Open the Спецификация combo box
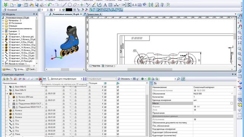The height and width of the screenshot is (137, 244). pos(102,79)
